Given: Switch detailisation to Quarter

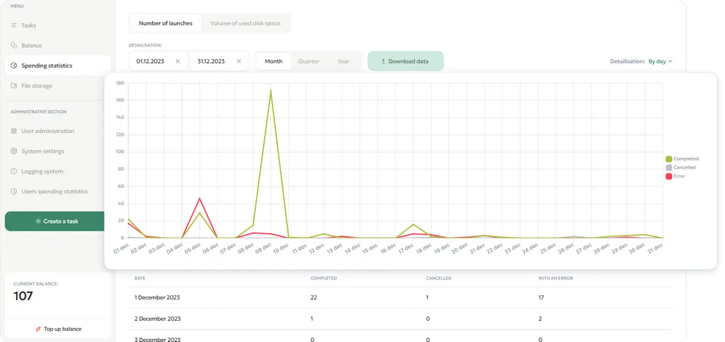Looking at the screenshot, I should click(x=308, y=61).
